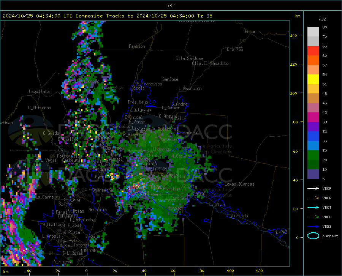The image size is (342, 276).
Task: Click the 'Potrerillos' map label
Action: [70, 156]
